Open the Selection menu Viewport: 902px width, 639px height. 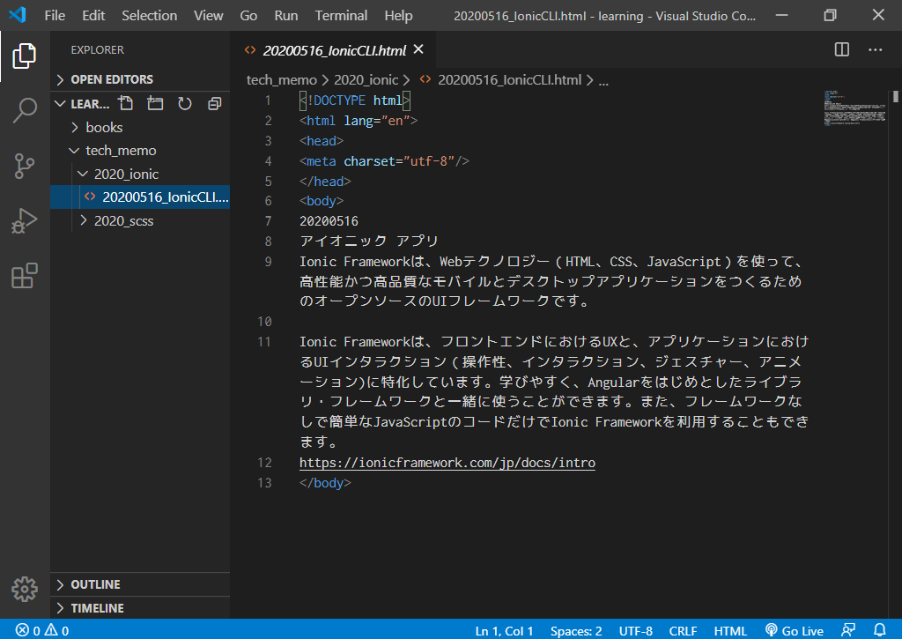[x=150, y=16]
